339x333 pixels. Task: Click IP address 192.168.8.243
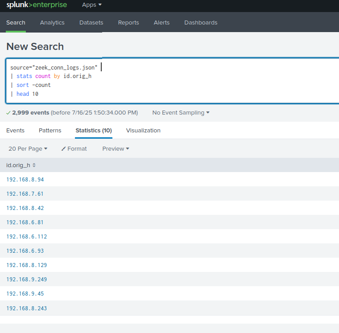click(27, 308)
